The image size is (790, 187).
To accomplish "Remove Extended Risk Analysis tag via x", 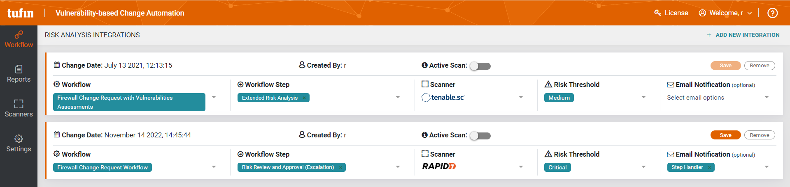I will pos(304,98).
